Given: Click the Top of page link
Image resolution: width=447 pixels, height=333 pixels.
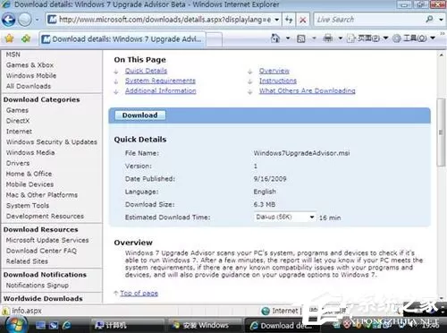Looking at the screenshot, I should click(139, 293).
